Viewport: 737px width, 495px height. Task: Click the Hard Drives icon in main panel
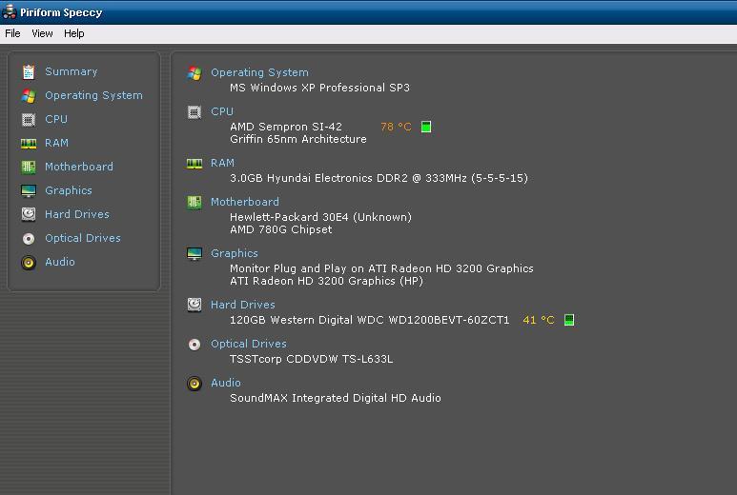coord(194,305)
